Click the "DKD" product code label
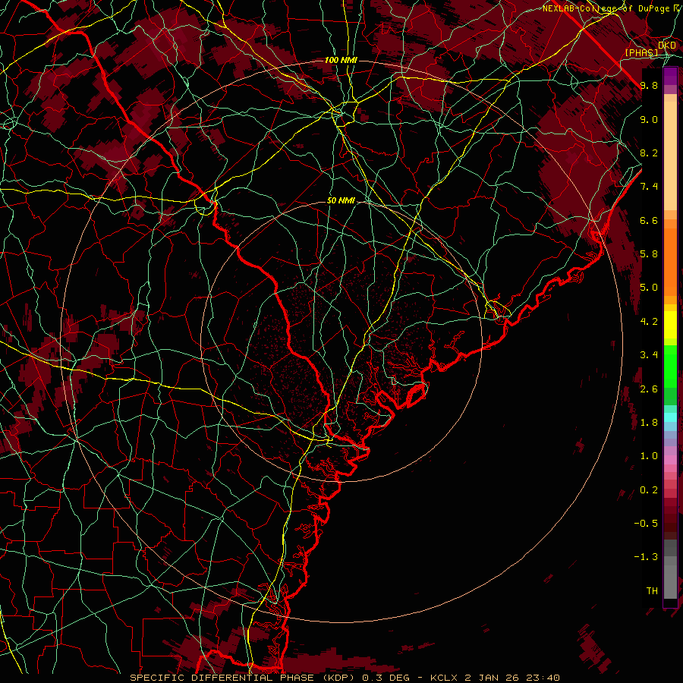This screenshot has height=683, width=683. 667,45
